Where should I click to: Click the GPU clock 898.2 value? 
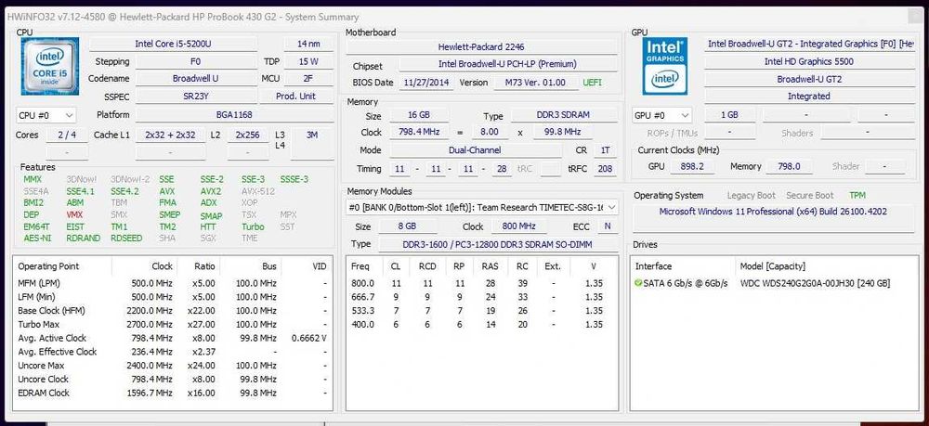coord(692,167)
